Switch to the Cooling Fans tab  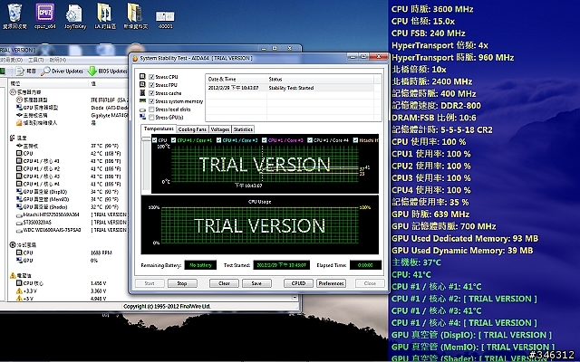[192, 129]
